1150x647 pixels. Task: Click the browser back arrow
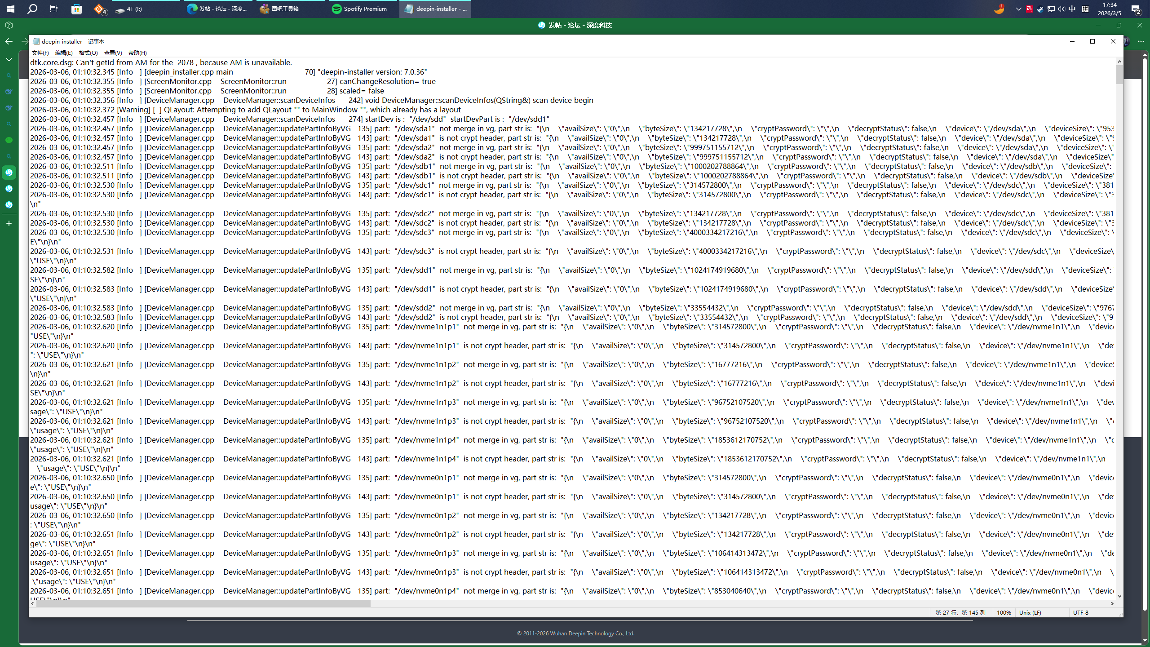click(x=9, y=41)
